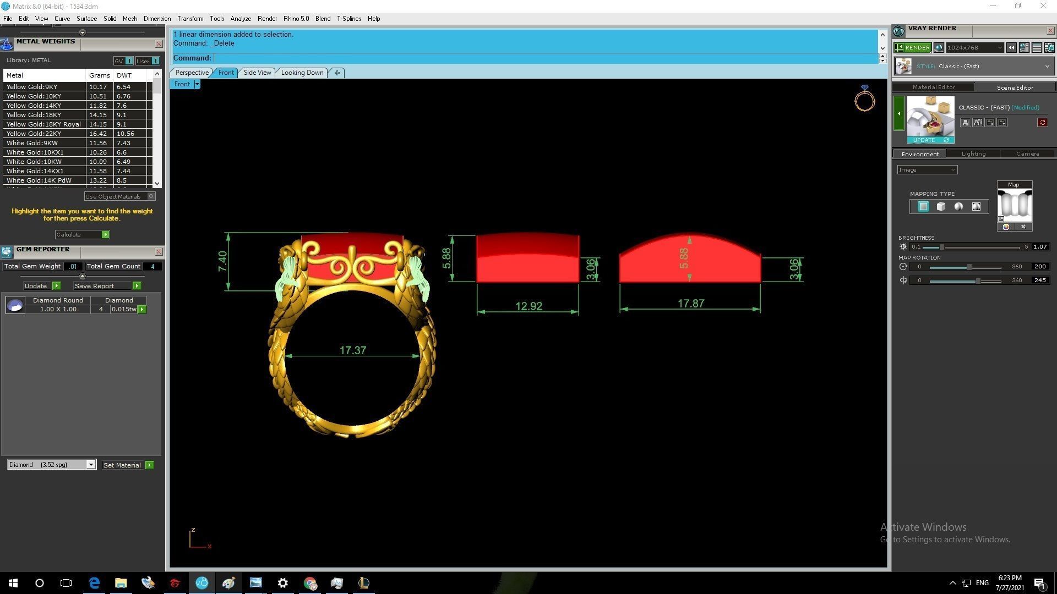
Task: Click Save Report in Gem Reporter
Action: (107, 286)
